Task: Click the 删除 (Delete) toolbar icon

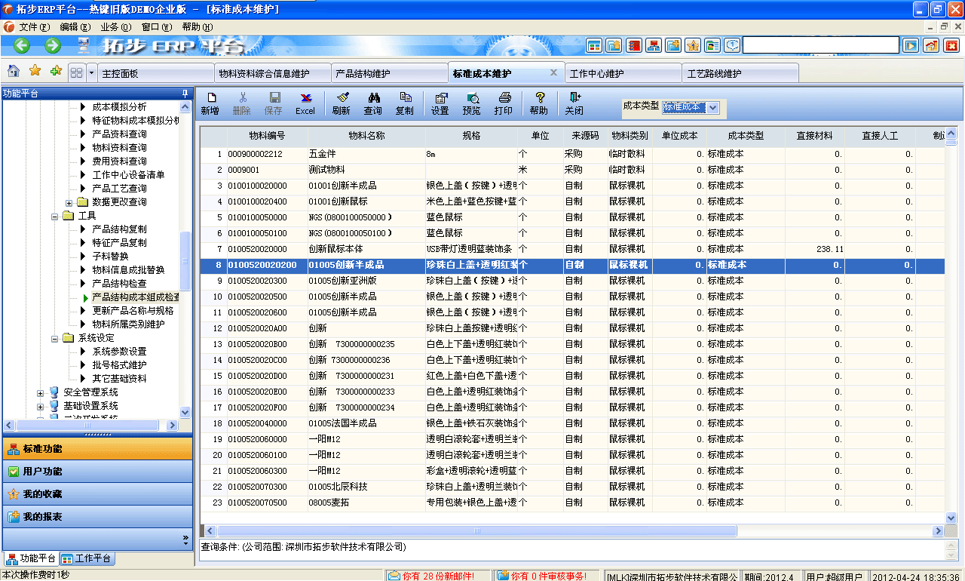Action: (243, 102)
